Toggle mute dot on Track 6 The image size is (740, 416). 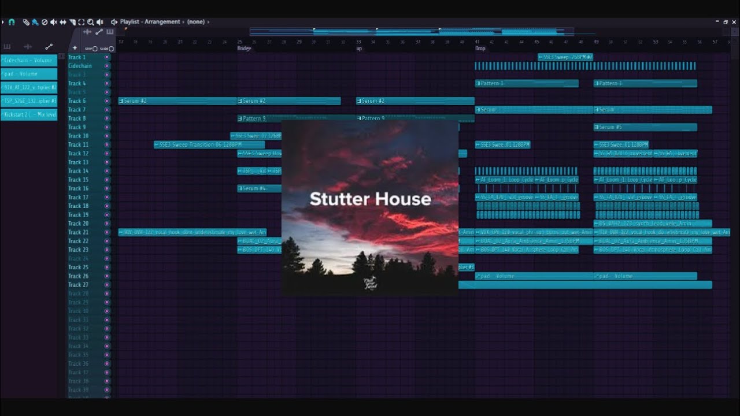pyautogui.click(x=106, y=101)
